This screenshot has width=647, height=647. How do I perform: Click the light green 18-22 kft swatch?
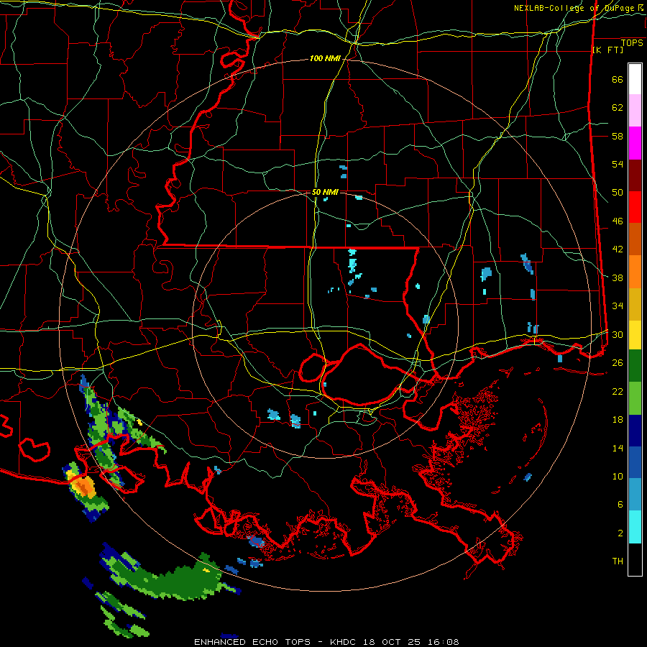(x=635, y=398)
